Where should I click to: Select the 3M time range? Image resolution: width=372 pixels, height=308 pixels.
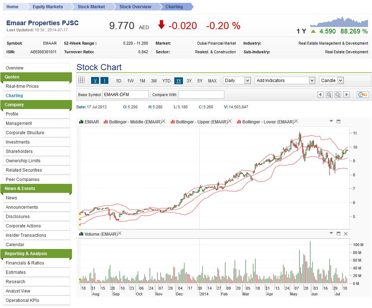pyautogui.click(x=154, y=81)
